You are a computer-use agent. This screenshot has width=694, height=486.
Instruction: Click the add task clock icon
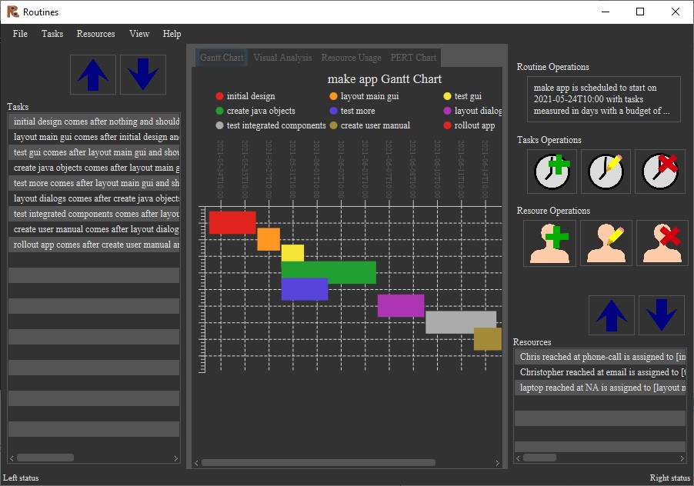pyautogui.click(x=552, y=171)
